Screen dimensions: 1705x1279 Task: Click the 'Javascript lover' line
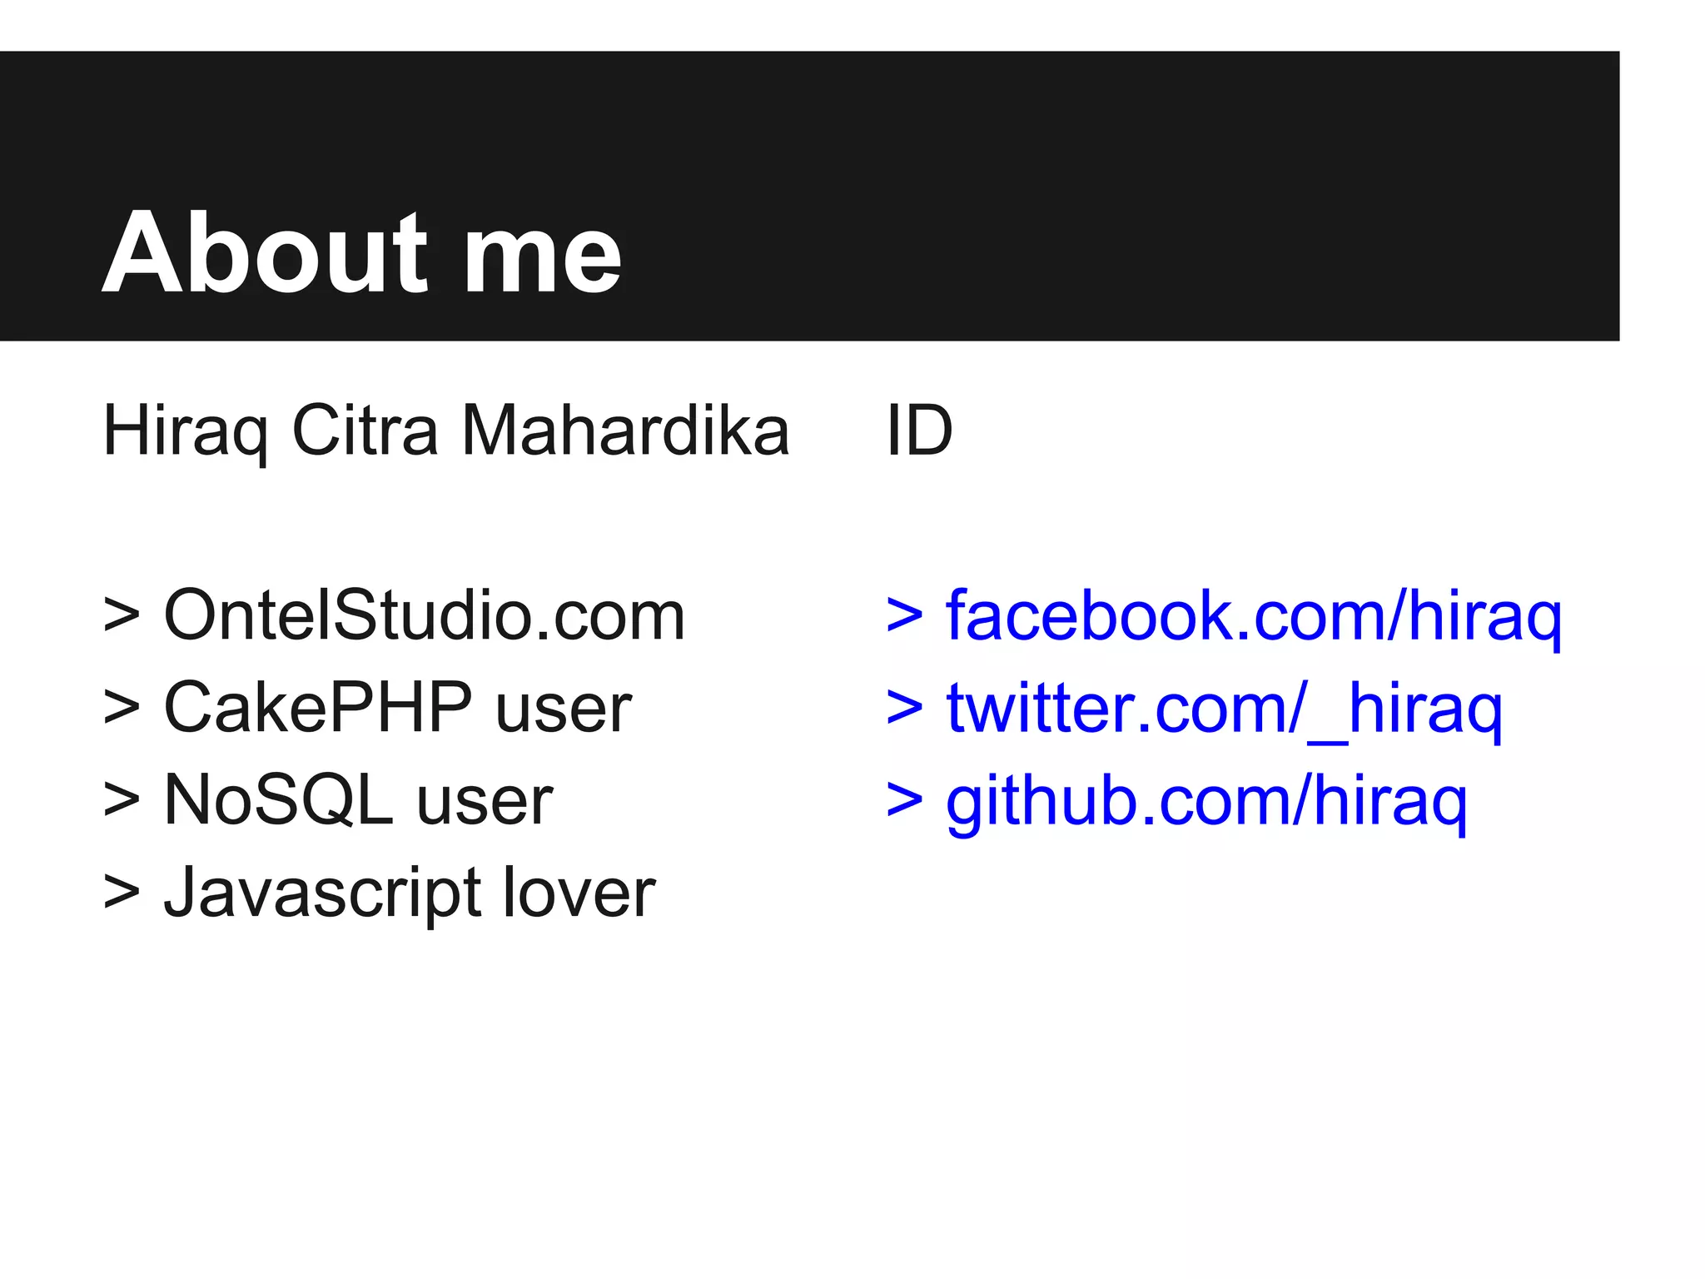tap(409, 893)
